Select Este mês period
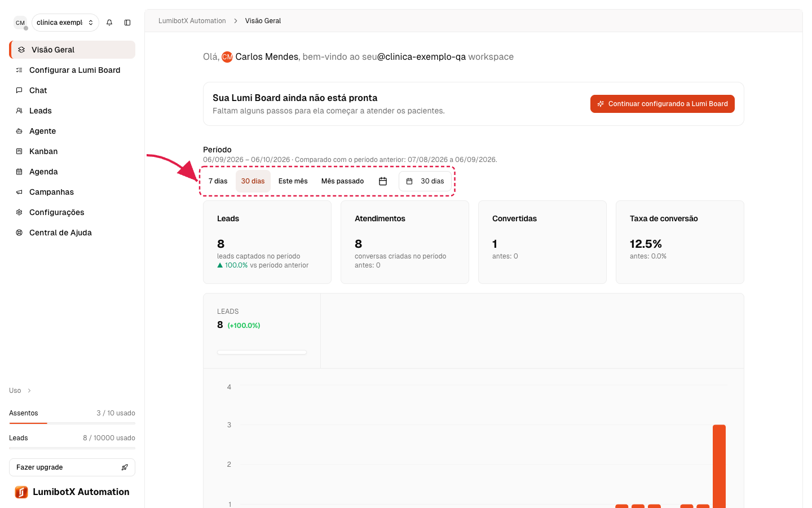This screenshot has width=812, height=508. point(293,181)
